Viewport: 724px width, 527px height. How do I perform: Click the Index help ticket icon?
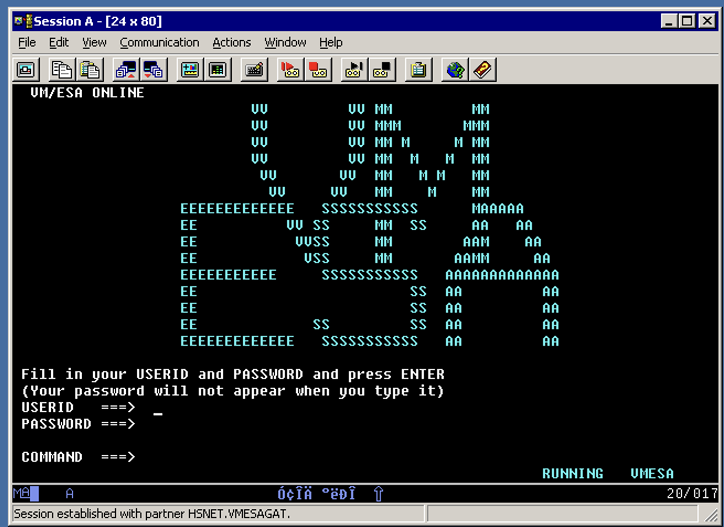[x=483, y=70]
